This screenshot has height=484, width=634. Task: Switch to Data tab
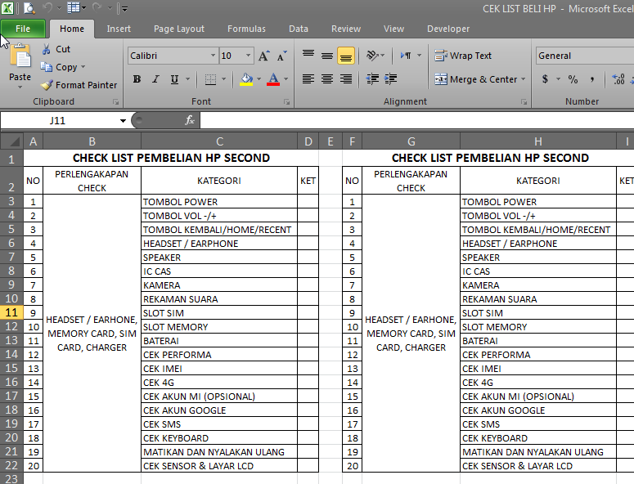click(x=299, y=29)
